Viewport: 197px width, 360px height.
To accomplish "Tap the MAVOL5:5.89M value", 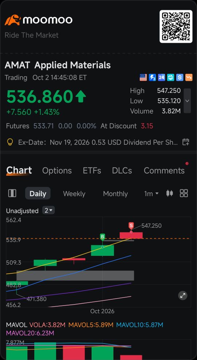I will (91, 325).
